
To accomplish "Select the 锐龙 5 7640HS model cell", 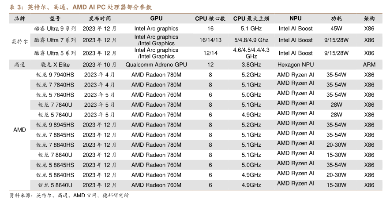I will click(x=55, y=94).
